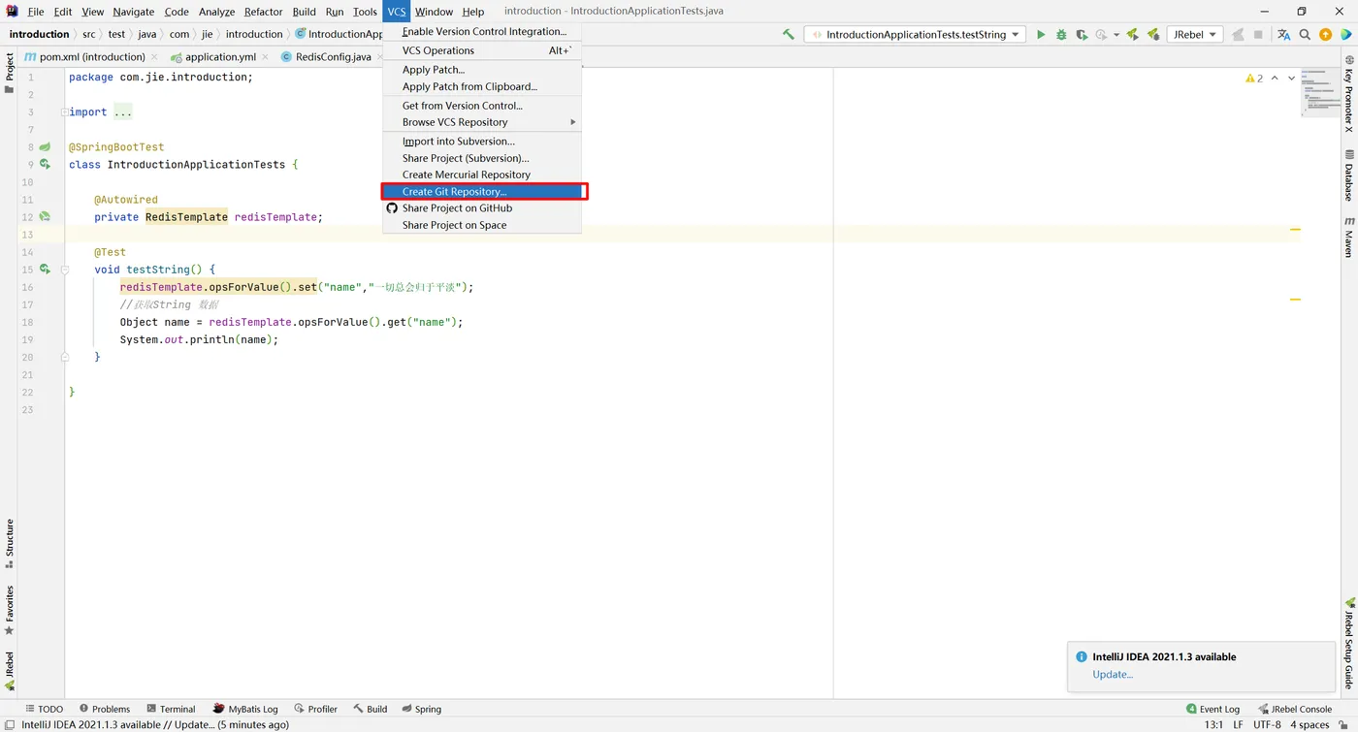Select Create Git Repository menu item
The width and height of the screenshot is (1358, 732).
tap(482, 192)
